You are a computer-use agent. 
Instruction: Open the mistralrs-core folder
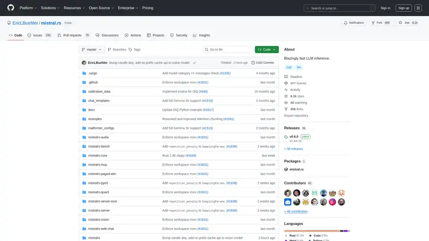click(97, 156)
